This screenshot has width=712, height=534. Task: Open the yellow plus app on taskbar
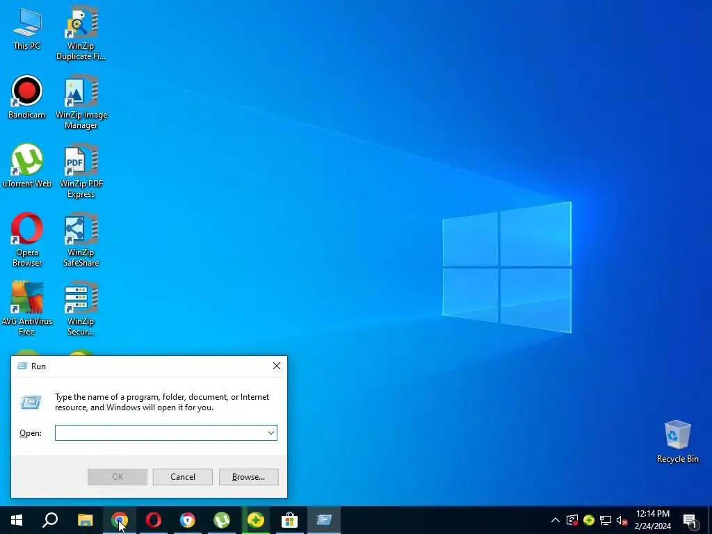(x=256, y=520)
